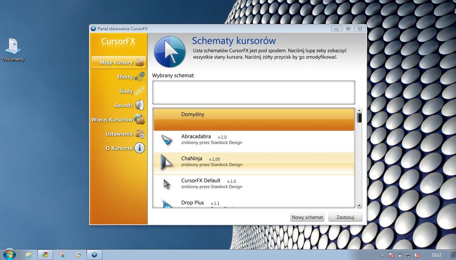The width and height of the screenshot is (456, 260).
Task: Open Windows Media Player from taskbar
Action: click(78, 255)
